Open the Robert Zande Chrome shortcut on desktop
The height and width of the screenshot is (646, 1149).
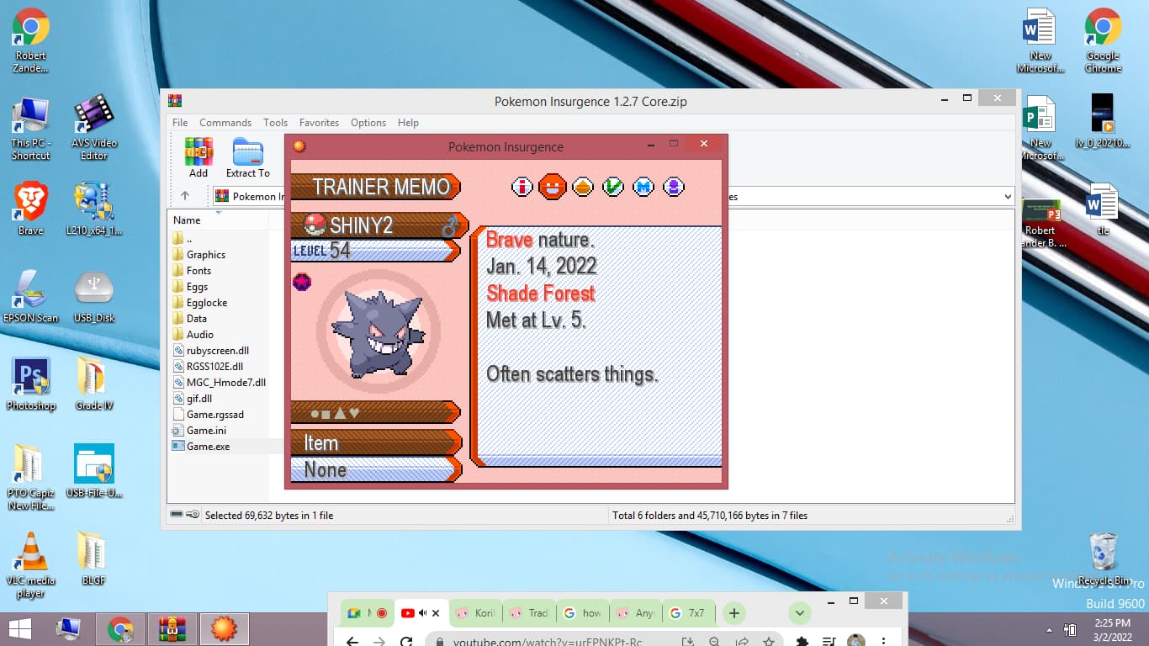(x=31, y=42)
